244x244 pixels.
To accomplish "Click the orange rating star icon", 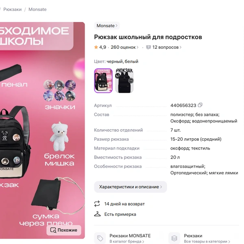I will (96, 47).
